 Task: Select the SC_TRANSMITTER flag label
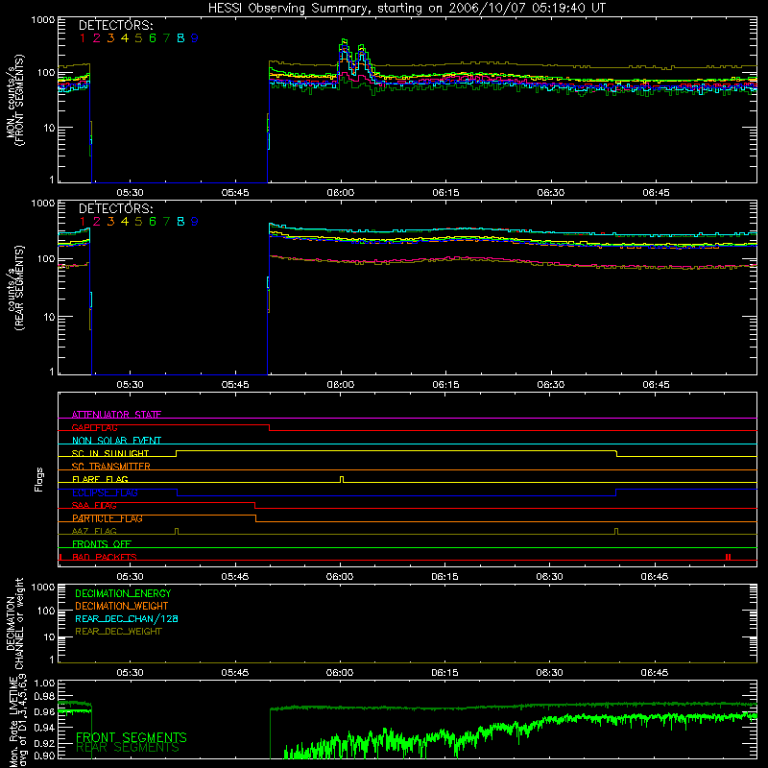[x=111, y=466]
